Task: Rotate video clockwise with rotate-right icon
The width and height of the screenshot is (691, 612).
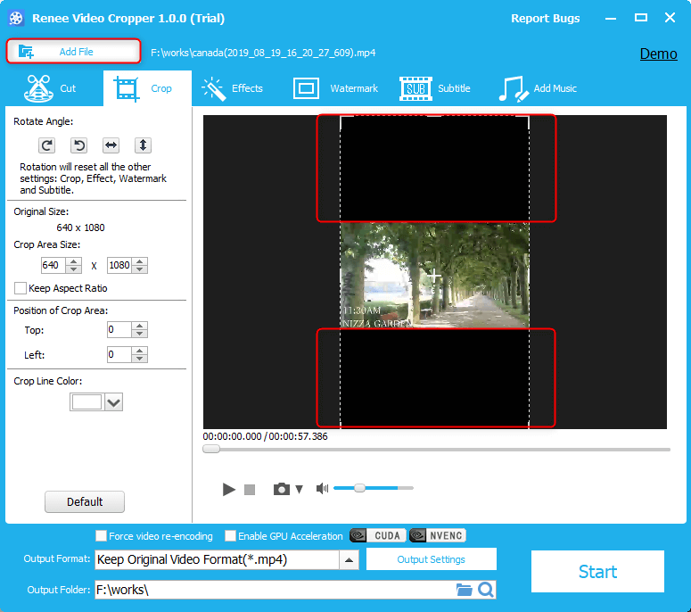Action: pyautogui.click(x=46, y=145)
